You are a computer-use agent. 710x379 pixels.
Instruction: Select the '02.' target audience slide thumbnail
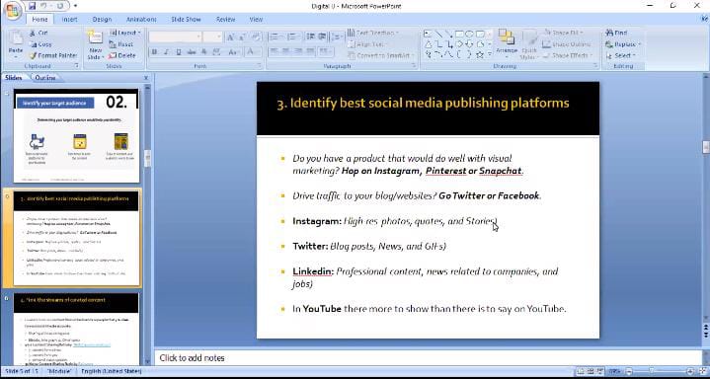76,136
